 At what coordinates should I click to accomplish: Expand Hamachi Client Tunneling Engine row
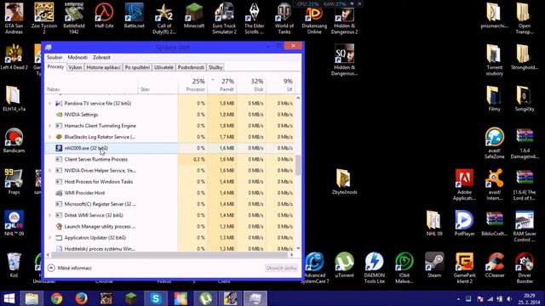(49, 126)
